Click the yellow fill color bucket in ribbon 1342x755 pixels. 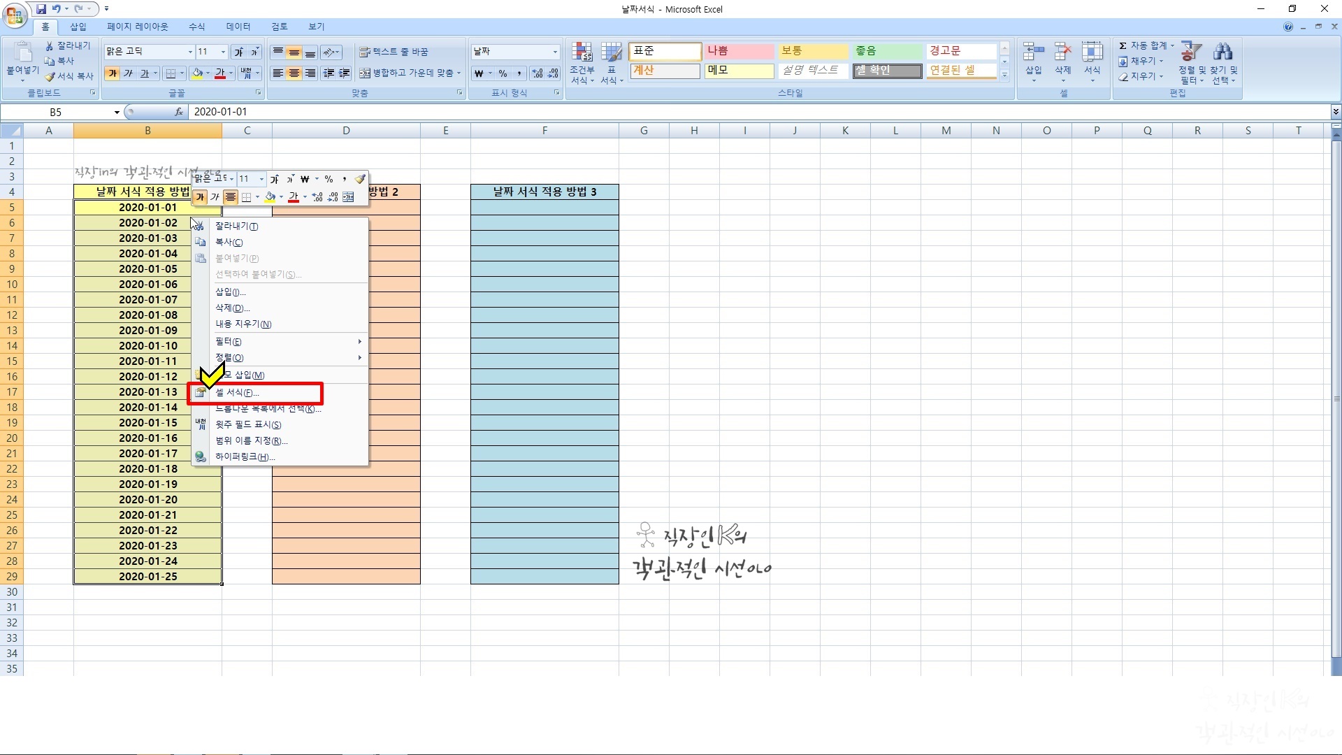197,73
